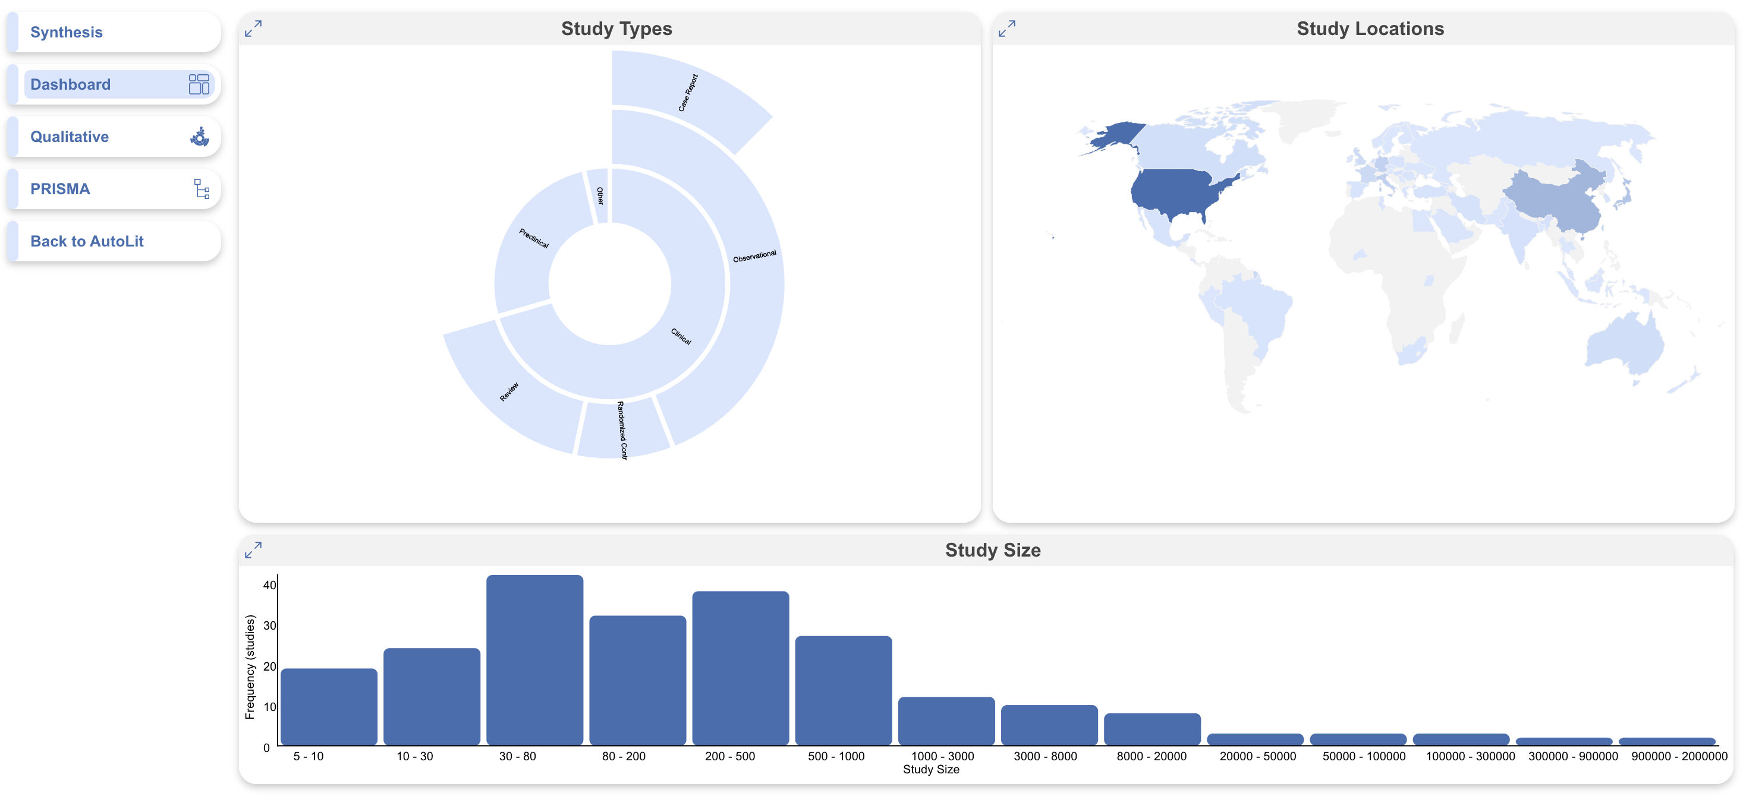
Task: Click the 30 - 80 histogram bar
Action: click(534, 660)
